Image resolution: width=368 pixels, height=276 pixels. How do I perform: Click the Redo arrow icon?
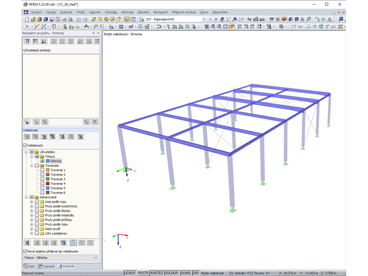[x=85, y=19]
